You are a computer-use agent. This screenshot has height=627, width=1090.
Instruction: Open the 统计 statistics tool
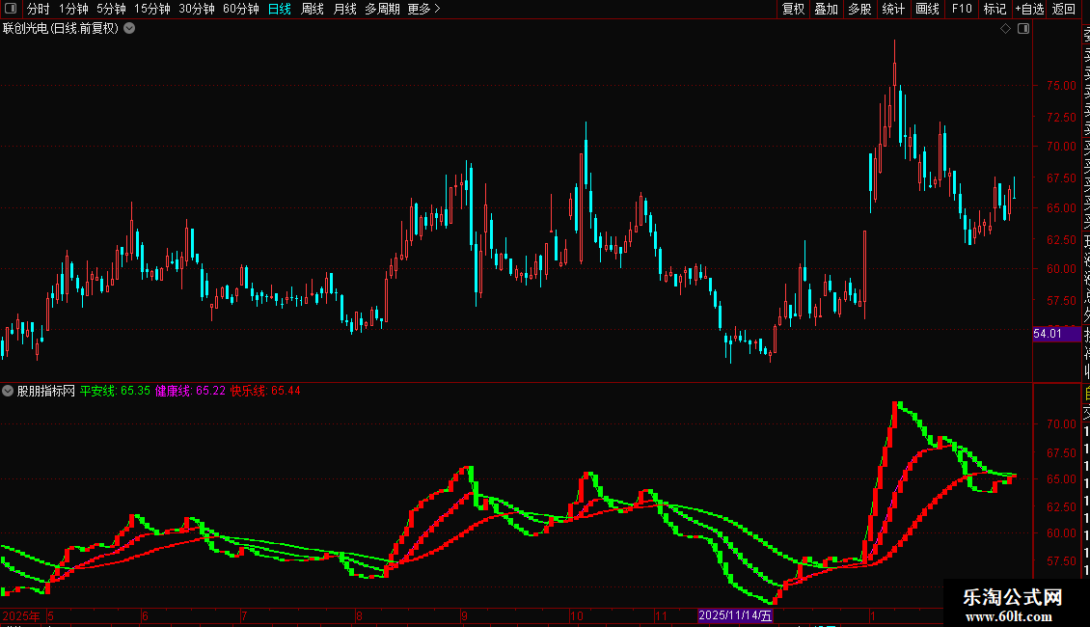(893, 9)
